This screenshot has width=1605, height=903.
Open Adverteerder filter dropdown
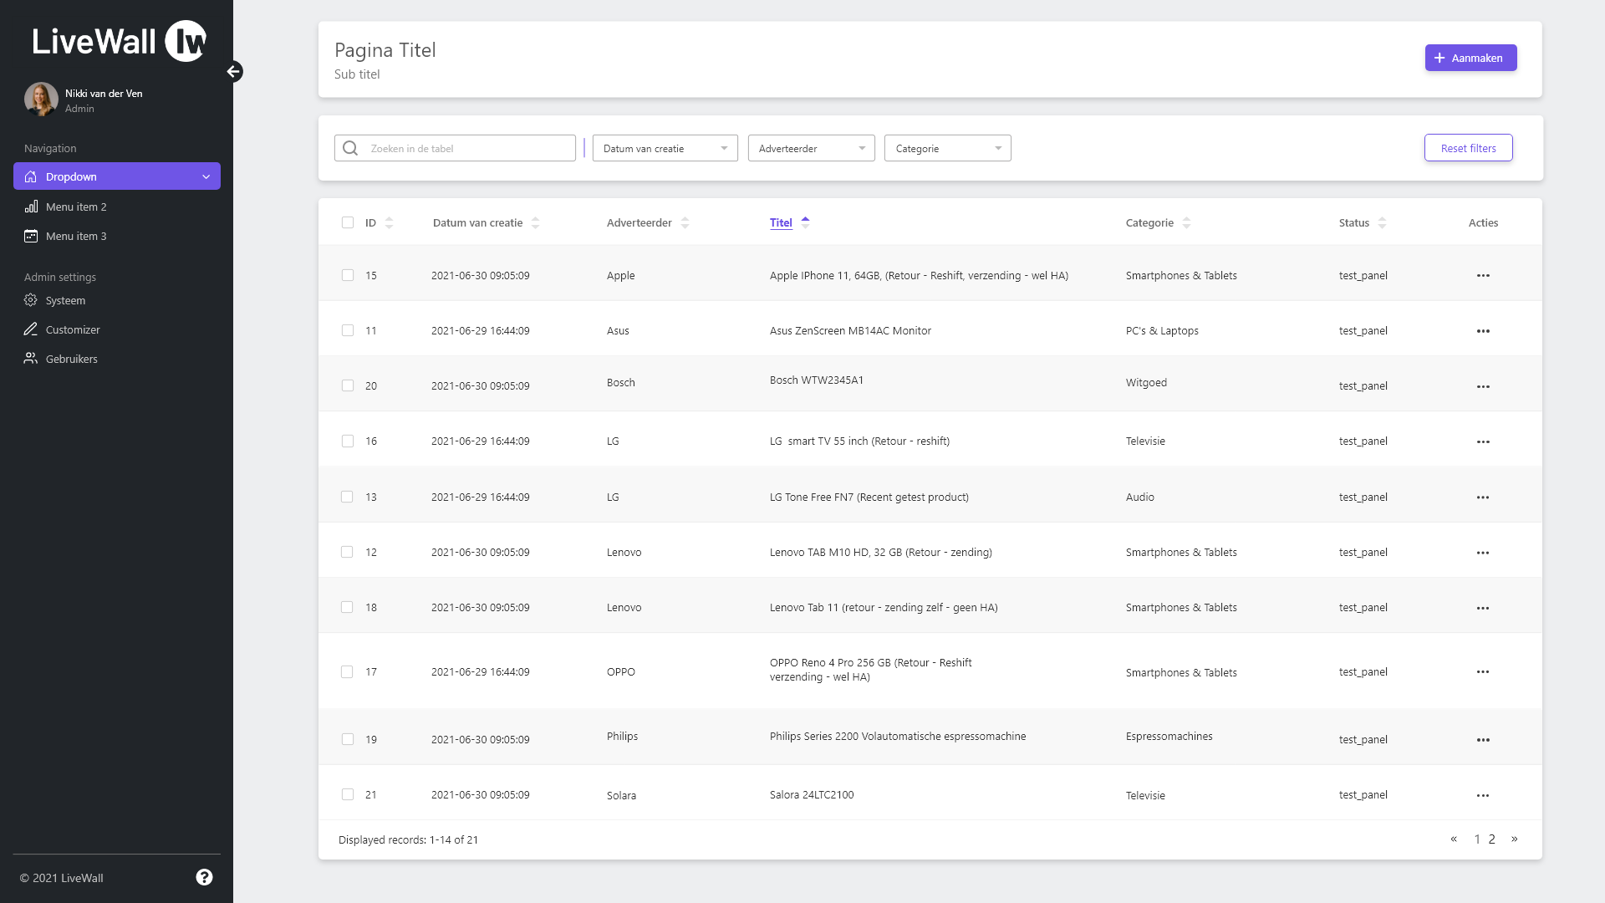(x=811, y=148)
